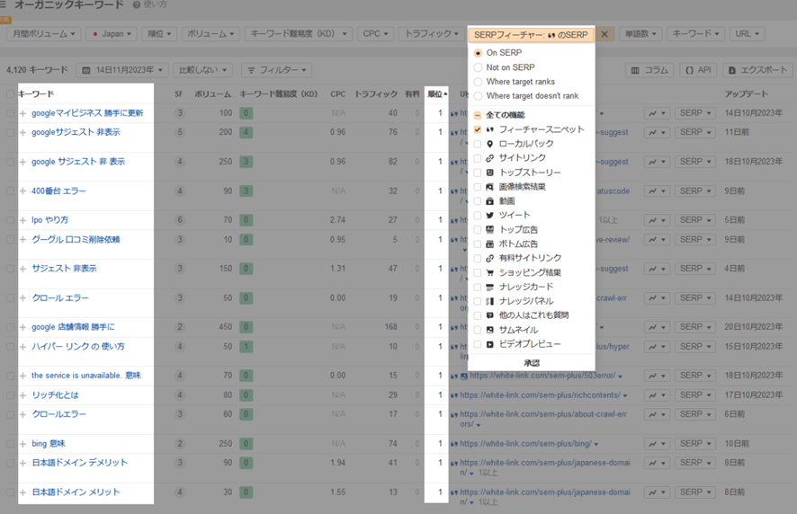Toggle the 全ての機能 checkbox
Viewport: 797px width, 514px height.
click(478, 115)
